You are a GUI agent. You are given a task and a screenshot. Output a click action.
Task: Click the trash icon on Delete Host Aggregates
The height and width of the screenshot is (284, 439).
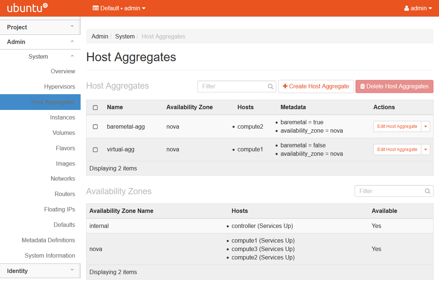(x=362, y=86)
